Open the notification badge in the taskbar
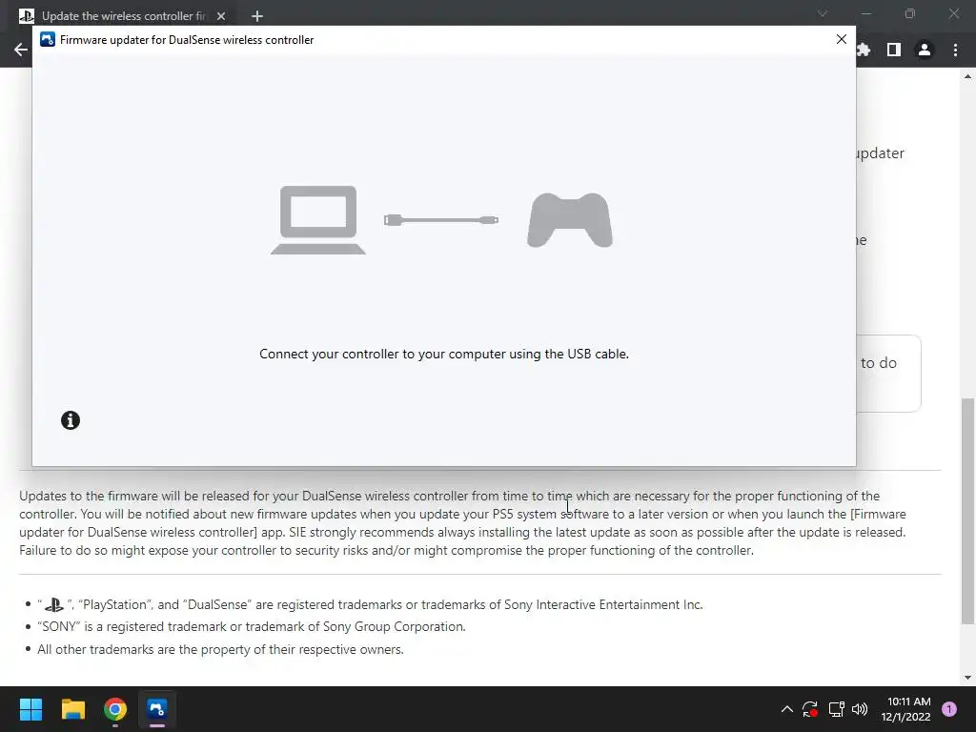 949,709
